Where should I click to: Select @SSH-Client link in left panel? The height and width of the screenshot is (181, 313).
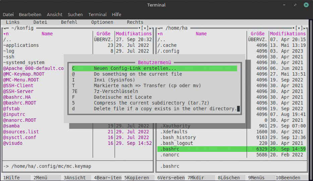[18, 86]
